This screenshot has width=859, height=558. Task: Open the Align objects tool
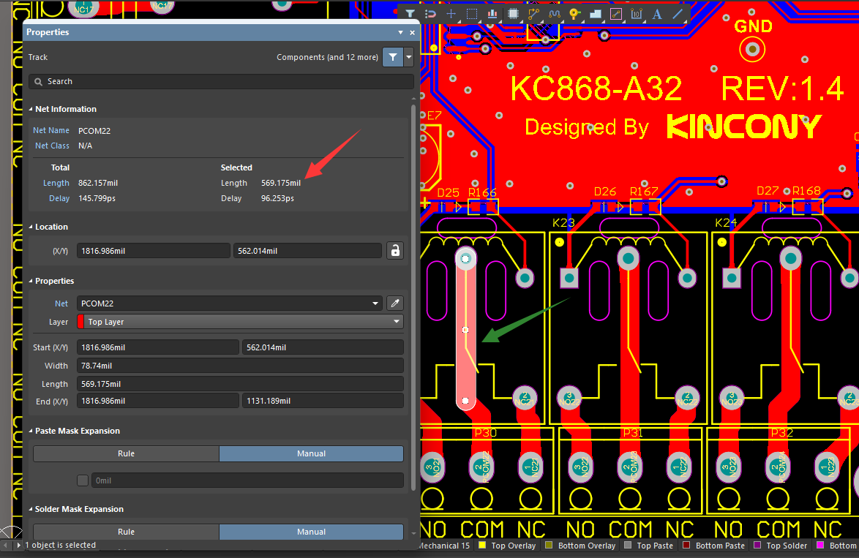(492, 14)
